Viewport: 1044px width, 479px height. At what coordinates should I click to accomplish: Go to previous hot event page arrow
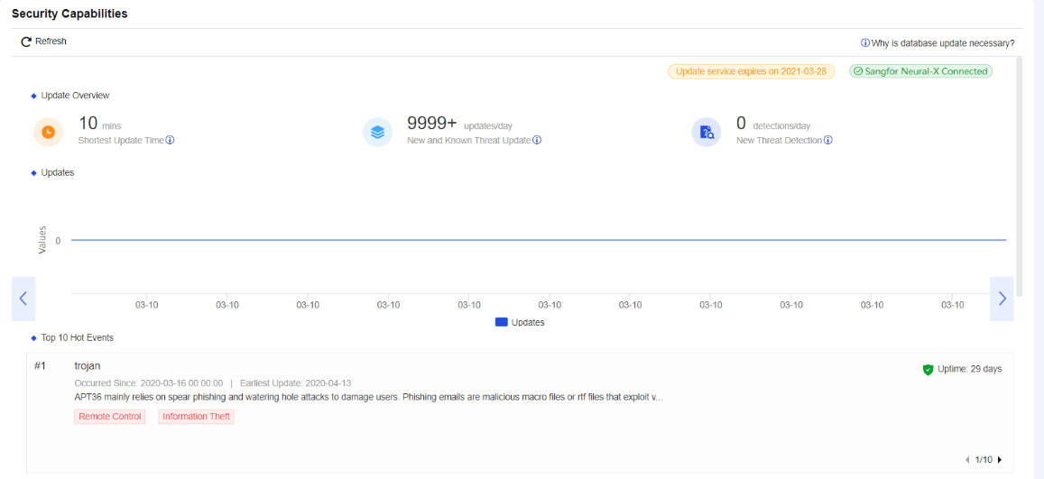point(968,460)
